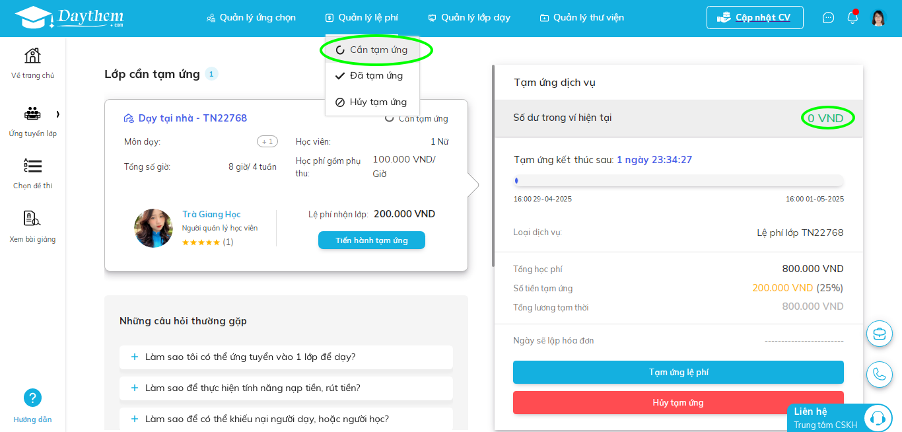Click the floating briefcase icon

[880, 334]
